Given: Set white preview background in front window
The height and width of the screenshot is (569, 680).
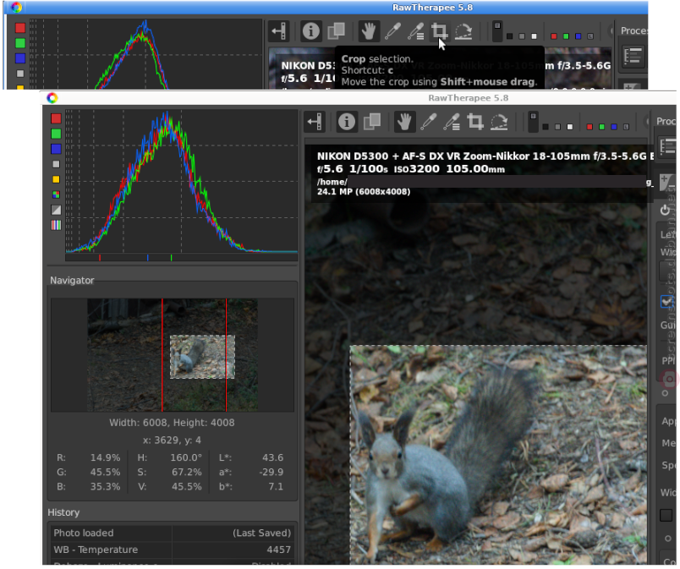Looking at the screenshot, I should 570,127.
